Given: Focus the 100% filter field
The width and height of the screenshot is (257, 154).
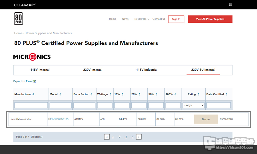Looking at the screenshot, I should [173, 105].
